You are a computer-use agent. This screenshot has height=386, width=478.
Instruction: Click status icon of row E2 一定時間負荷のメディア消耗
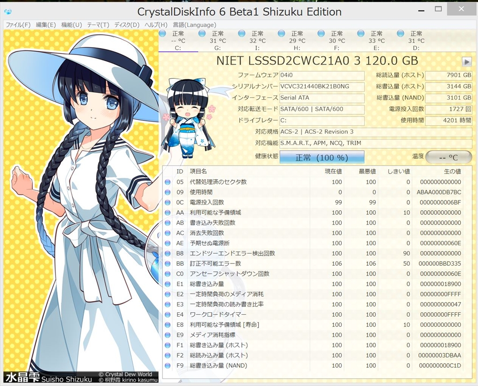pos(168,294)
